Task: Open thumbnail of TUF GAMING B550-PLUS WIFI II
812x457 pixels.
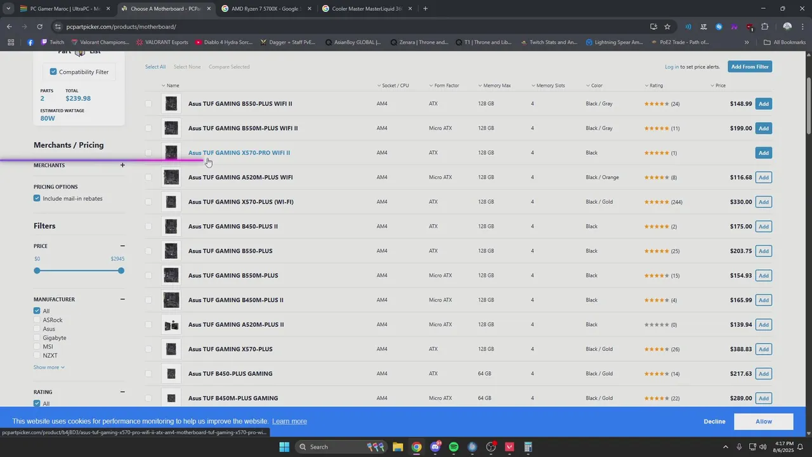Action: (171, 103)
